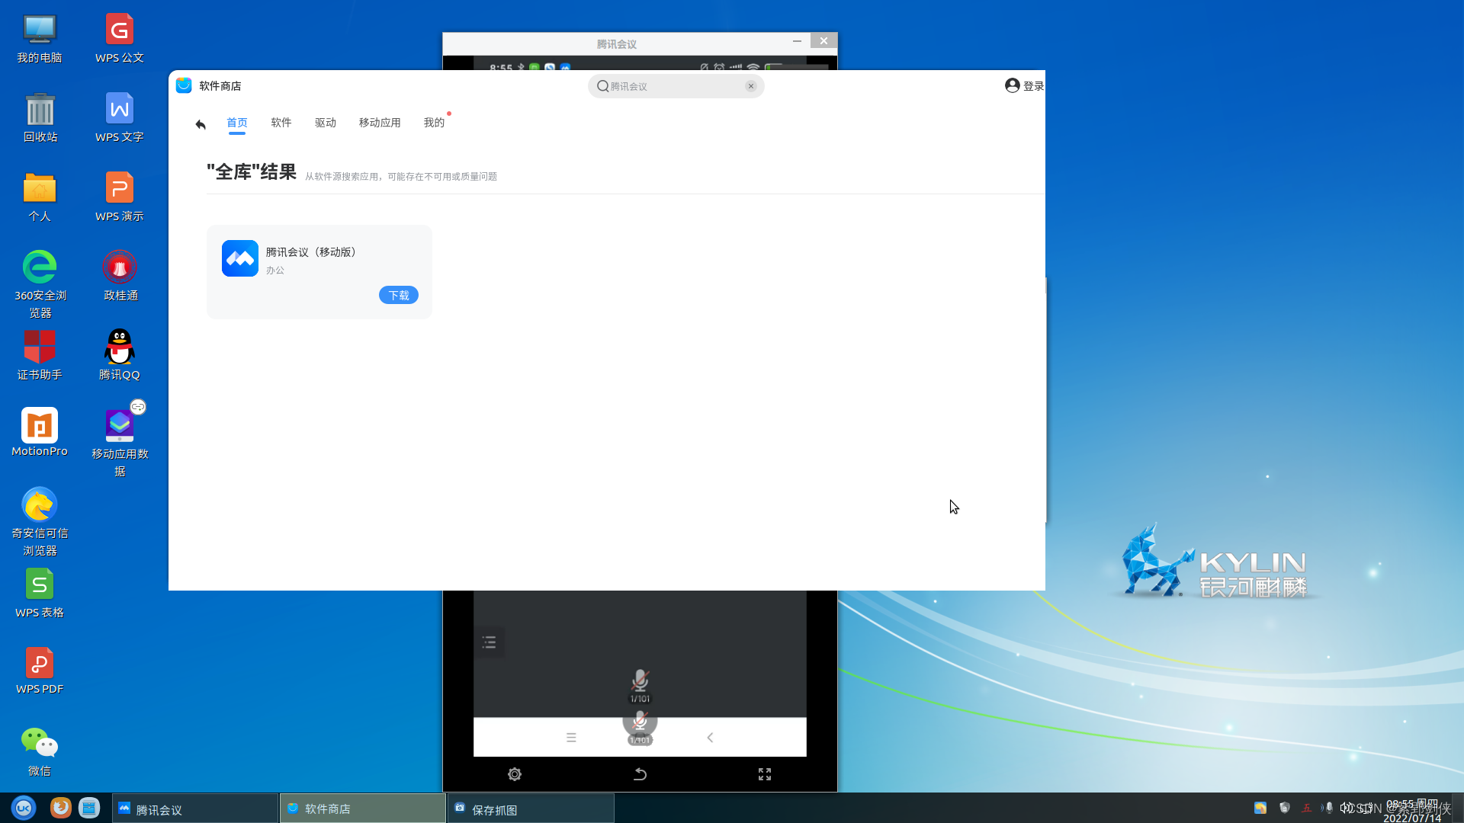Viewport: 1464px width, 823px height.
Task: Switch to the 软件 tab
Action: click(281, 123)
